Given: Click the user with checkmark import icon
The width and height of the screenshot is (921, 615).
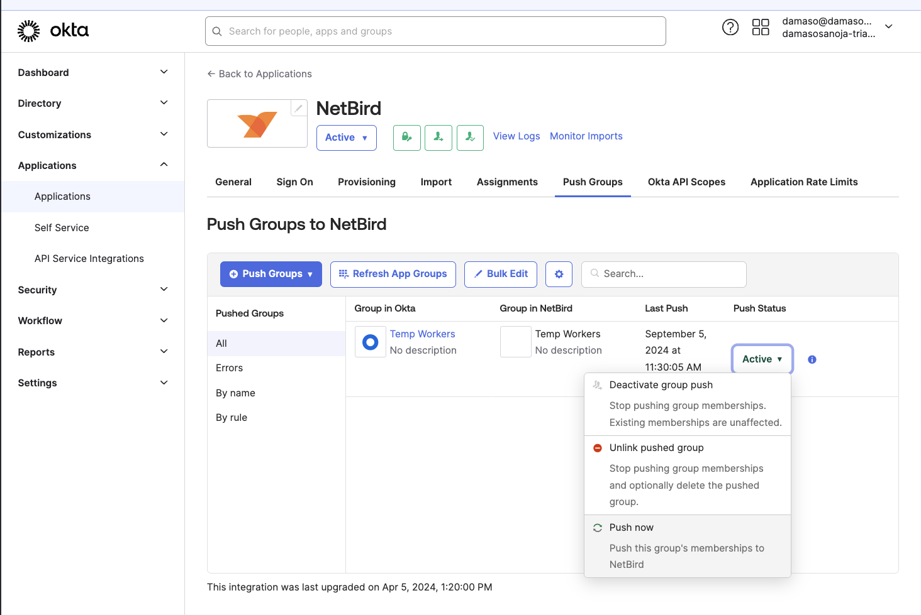Looking at the screenshot, I should [470, 137].
